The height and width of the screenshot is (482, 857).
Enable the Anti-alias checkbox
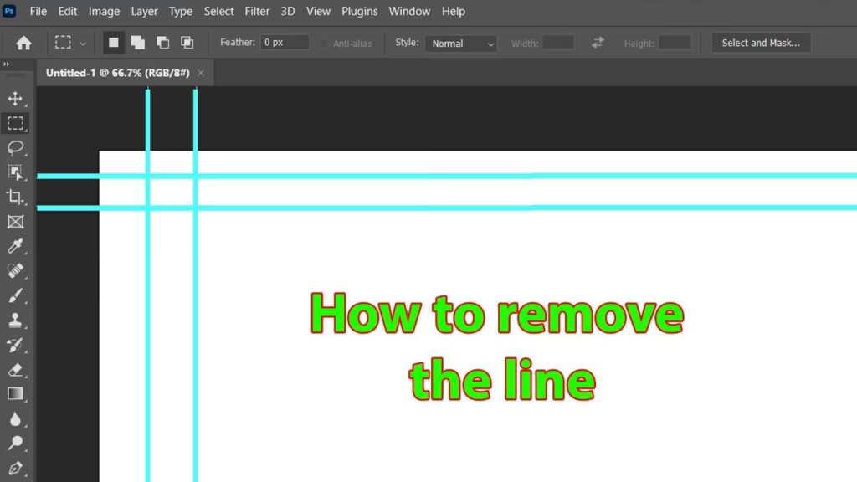click(325, 44)
